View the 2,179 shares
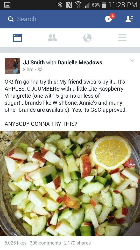 pyautogui.click(x=77, y=243)
